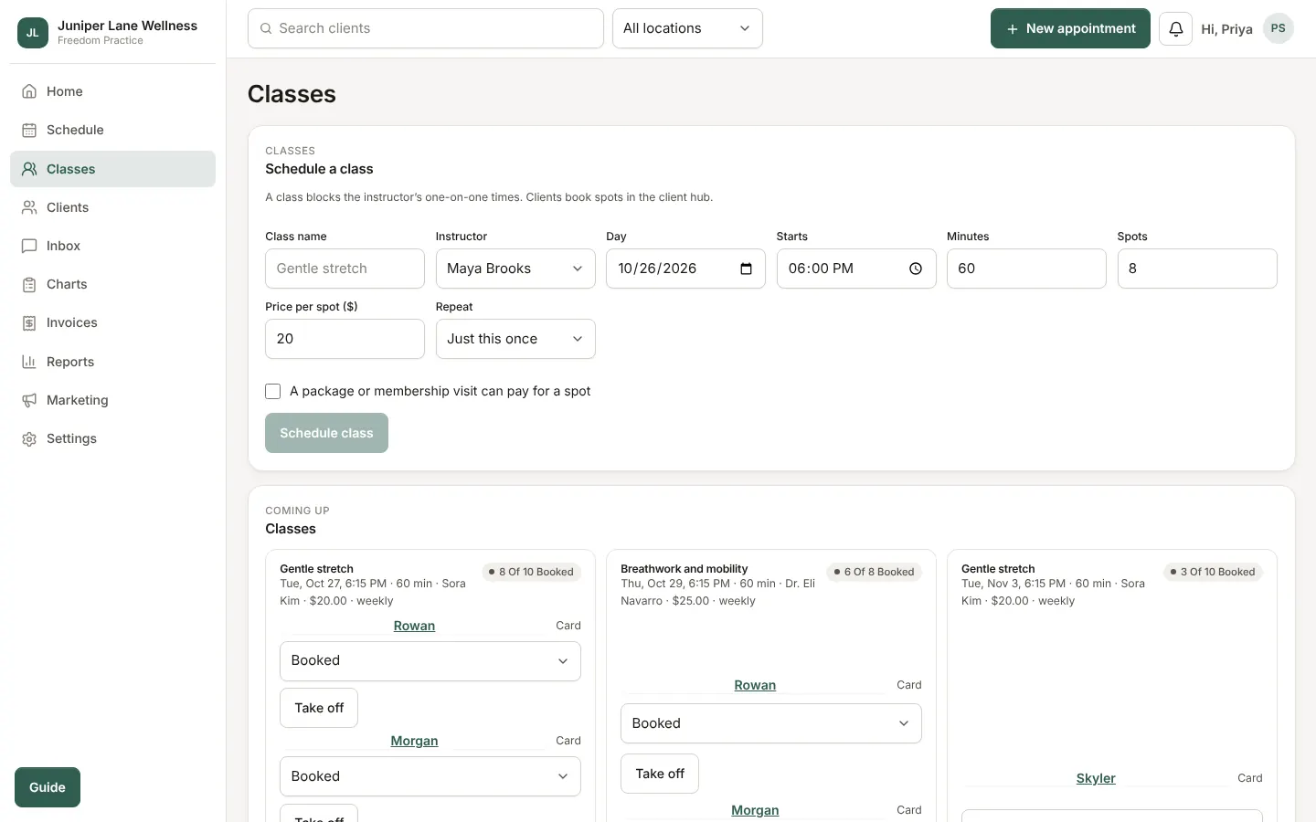Click the Clients people icon in sidebar
This screenshot has width=1316, height=822.
click(x=29, y=207)
